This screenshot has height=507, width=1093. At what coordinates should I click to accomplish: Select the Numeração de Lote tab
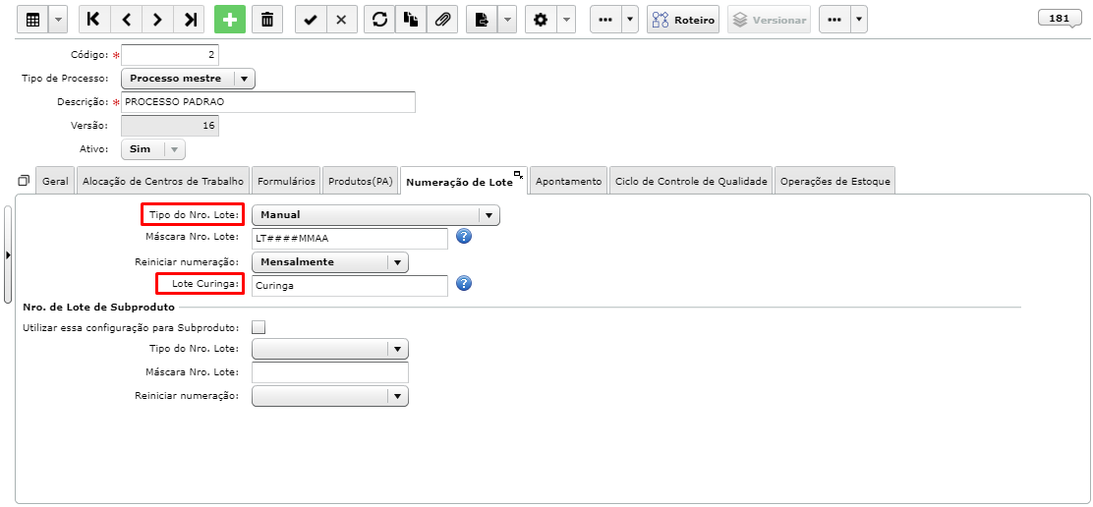coord(459,182)
